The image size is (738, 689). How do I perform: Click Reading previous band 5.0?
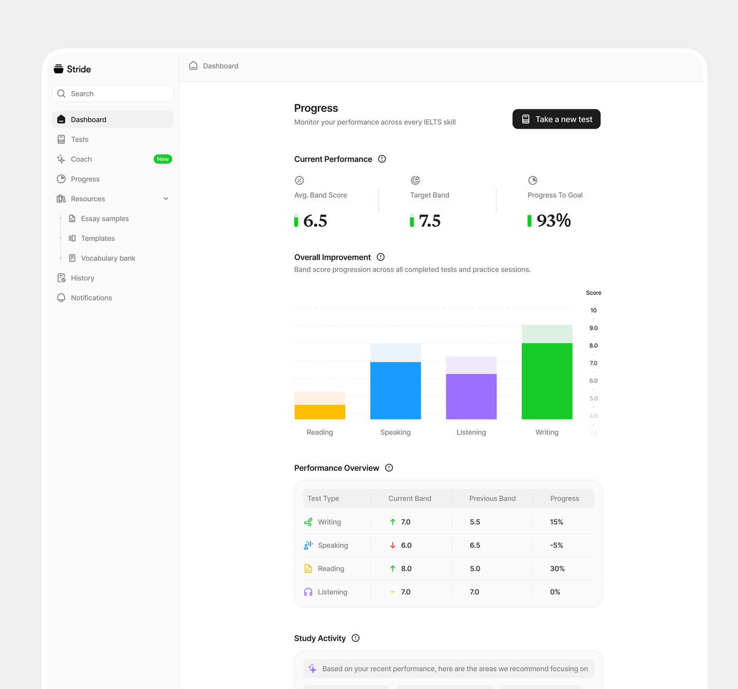475,569
